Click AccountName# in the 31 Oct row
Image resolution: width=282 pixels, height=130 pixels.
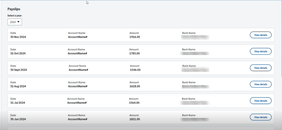click(x=77, y=53)
